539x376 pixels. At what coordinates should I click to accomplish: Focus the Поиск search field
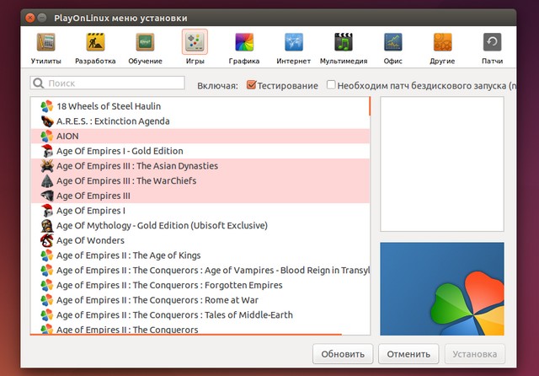[x=107, y=83]
